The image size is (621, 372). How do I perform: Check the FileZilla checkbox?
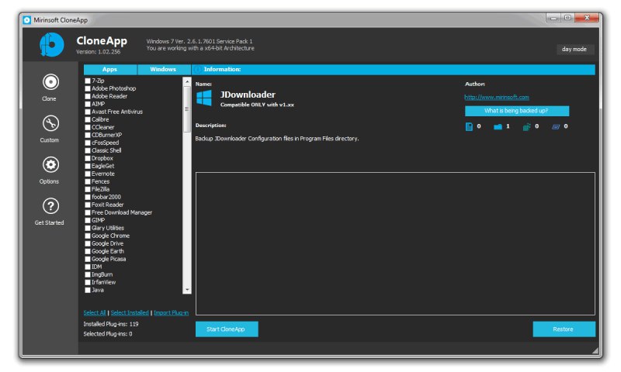click(88, 189)
